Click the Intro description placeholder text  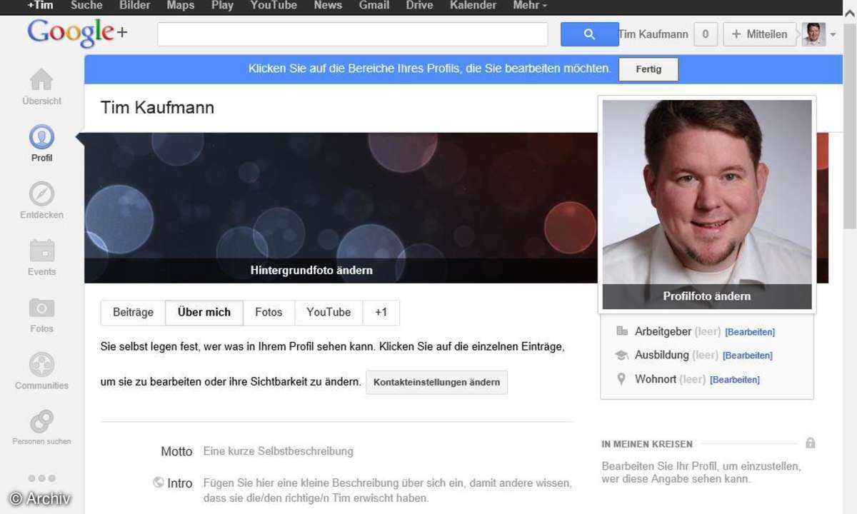point(388,490)
